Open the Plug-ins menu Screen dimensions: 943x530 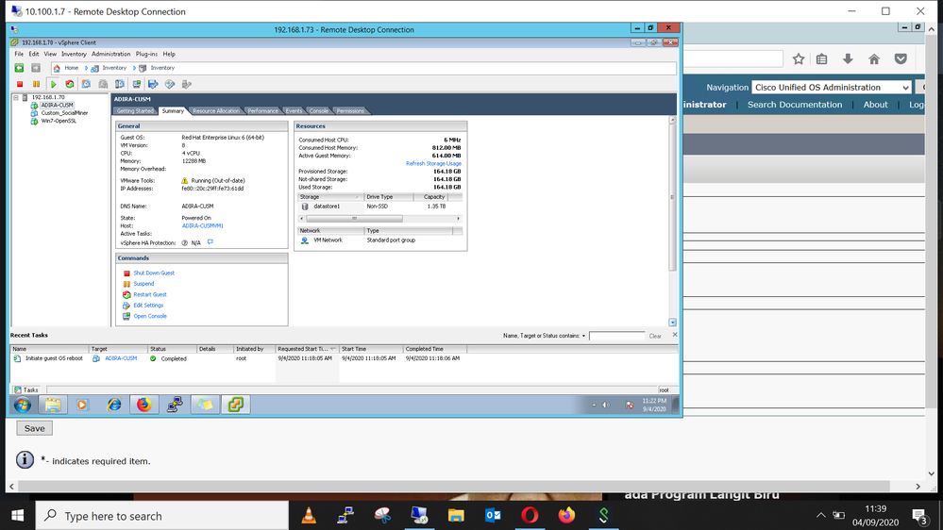click(146, 54)
